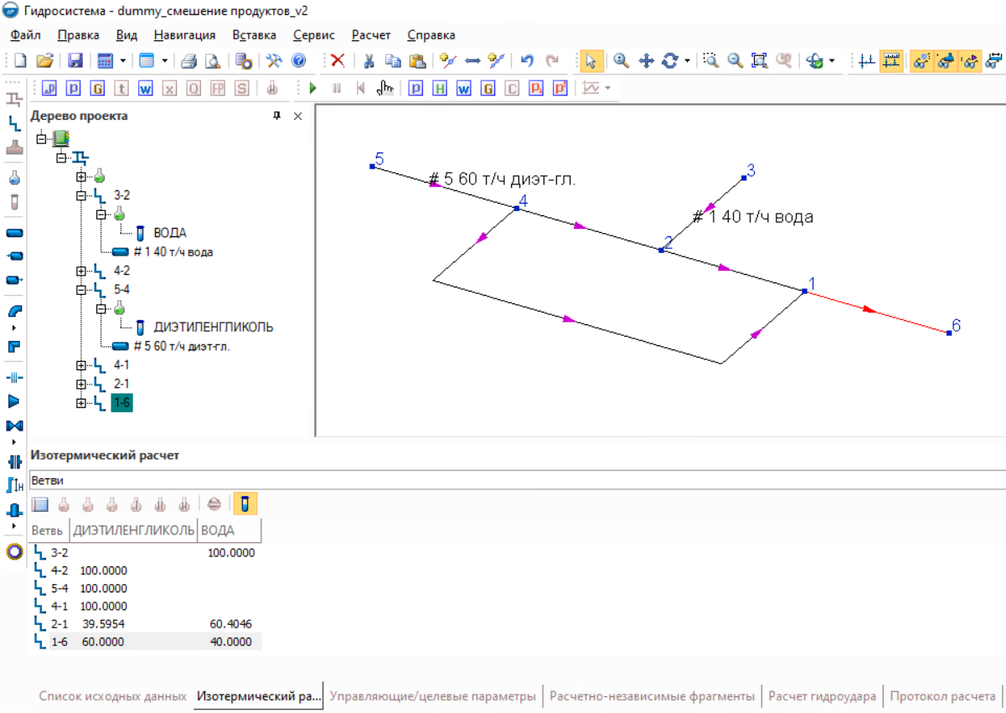
Task: Click the ВОДА column header
Action: [218, 530]
